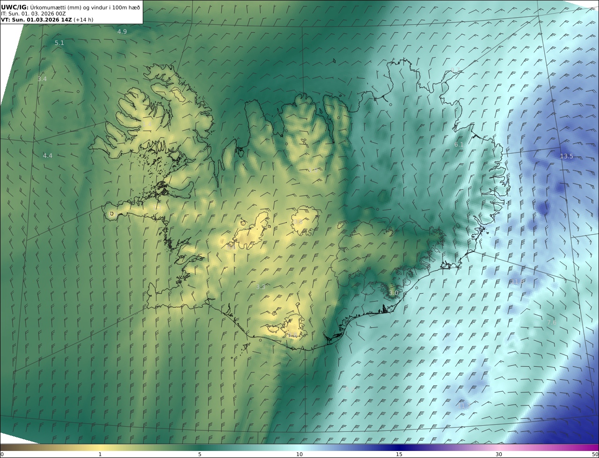
Task: Click the 0.8 value label on the central glacier
Action: [x=298, y=222]
